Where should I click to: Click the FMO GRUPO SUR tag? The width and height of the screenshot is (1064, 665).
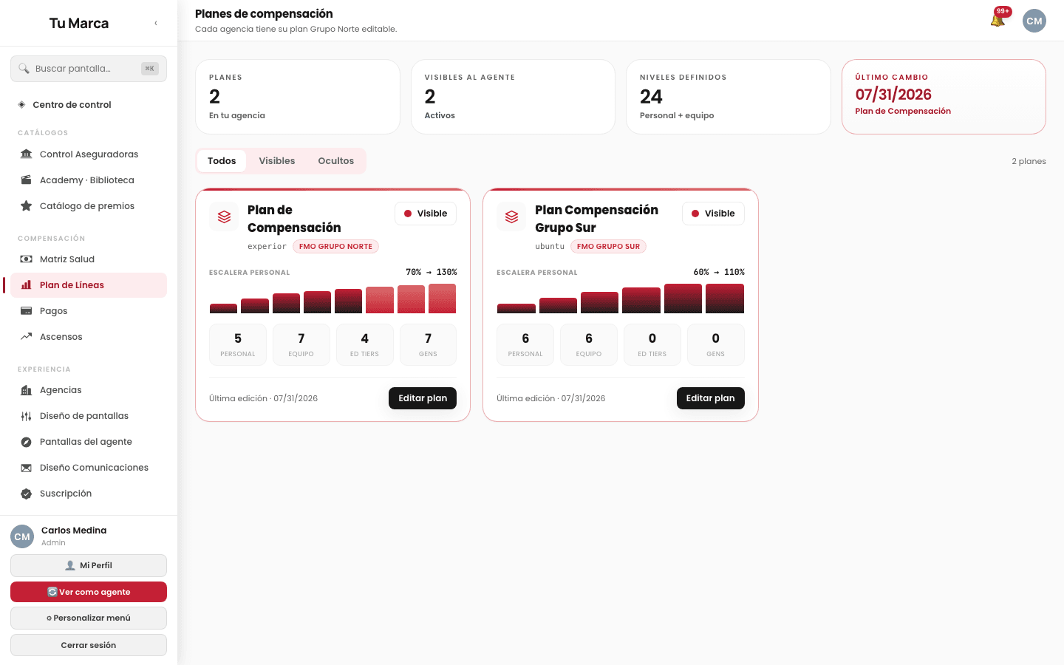tap(608, 247)
